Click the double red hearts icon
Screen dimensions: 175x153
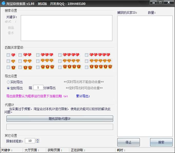point(27,55)
